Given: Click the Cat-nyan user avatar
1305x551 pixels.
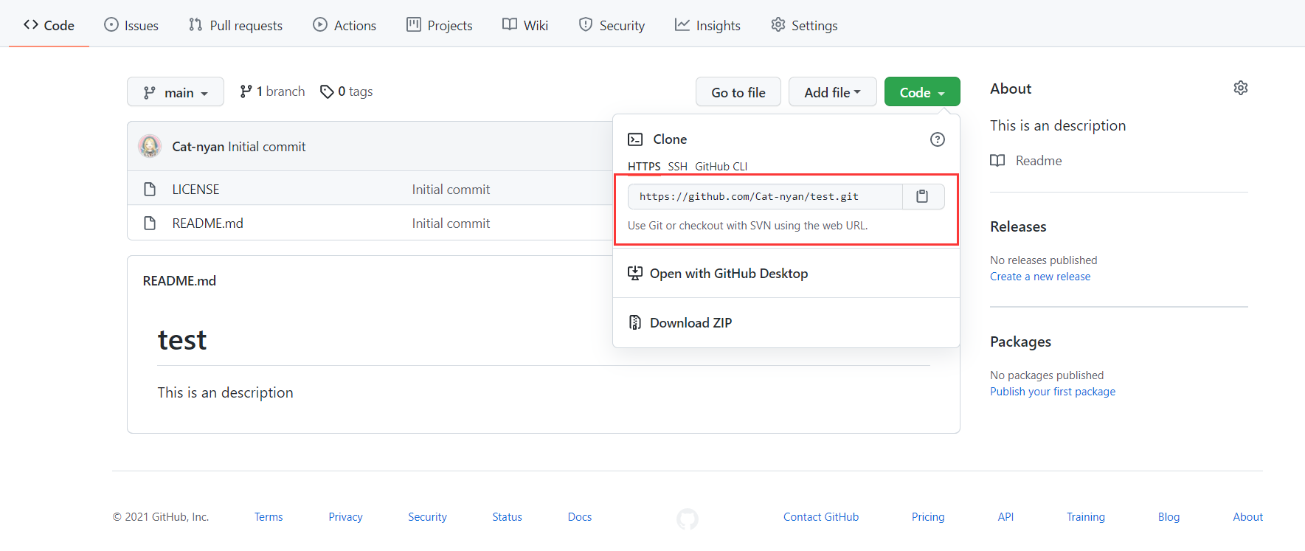Looking at the screenshot, I should click(150, 146).
